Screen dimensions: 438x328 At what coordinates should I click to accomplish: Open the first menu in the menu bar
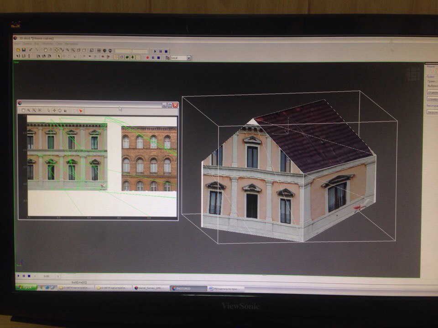17,44
